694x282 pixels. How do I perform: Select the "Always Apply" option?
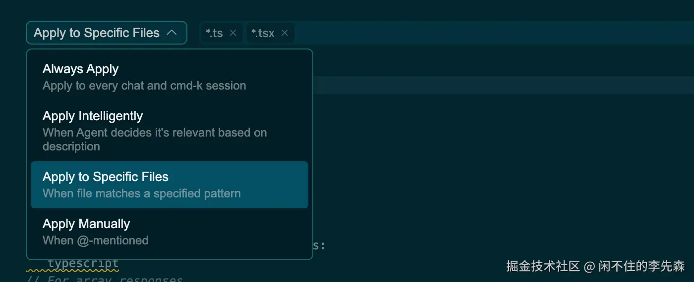(81, 69)
